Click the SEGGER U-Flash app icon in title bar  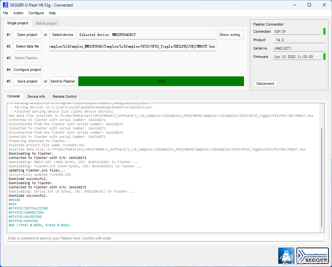pyautogui.click(x=6, y=5)
